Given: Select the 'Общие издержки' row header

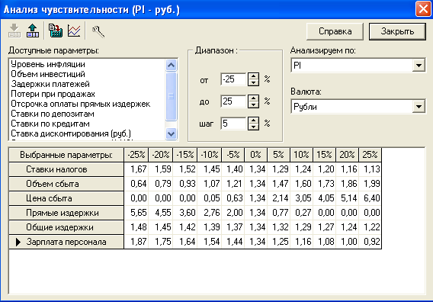Looking at the screenshot, I should point(66,227).
